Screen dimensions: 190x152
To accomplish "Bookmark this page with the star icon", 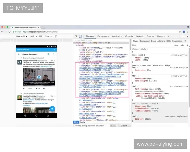I will pyautogui.click(x=179, y=32).
